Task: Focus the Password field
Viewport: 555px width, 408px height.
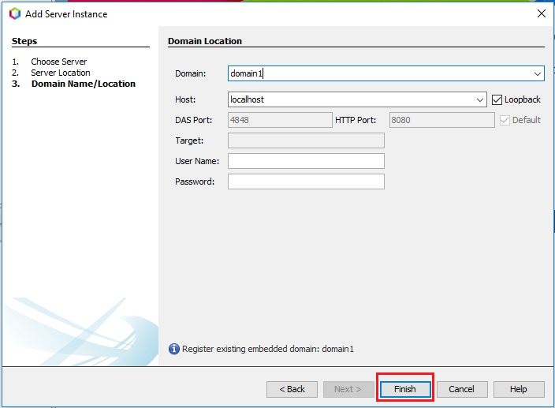Action: click(306, 182)
